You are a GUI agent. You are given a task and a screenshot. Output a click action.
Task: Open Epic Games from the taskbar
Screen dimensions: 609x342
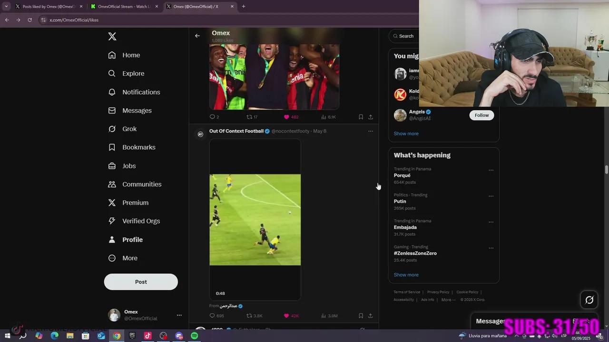pyautogui.click(x=132, y=336)
